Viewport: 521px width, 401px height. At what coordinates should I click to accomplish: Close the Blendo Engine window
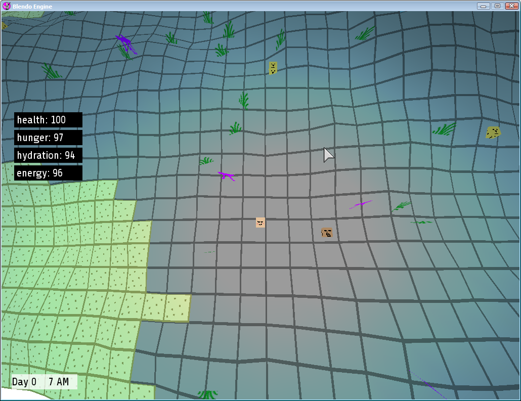tap(512, 6)
